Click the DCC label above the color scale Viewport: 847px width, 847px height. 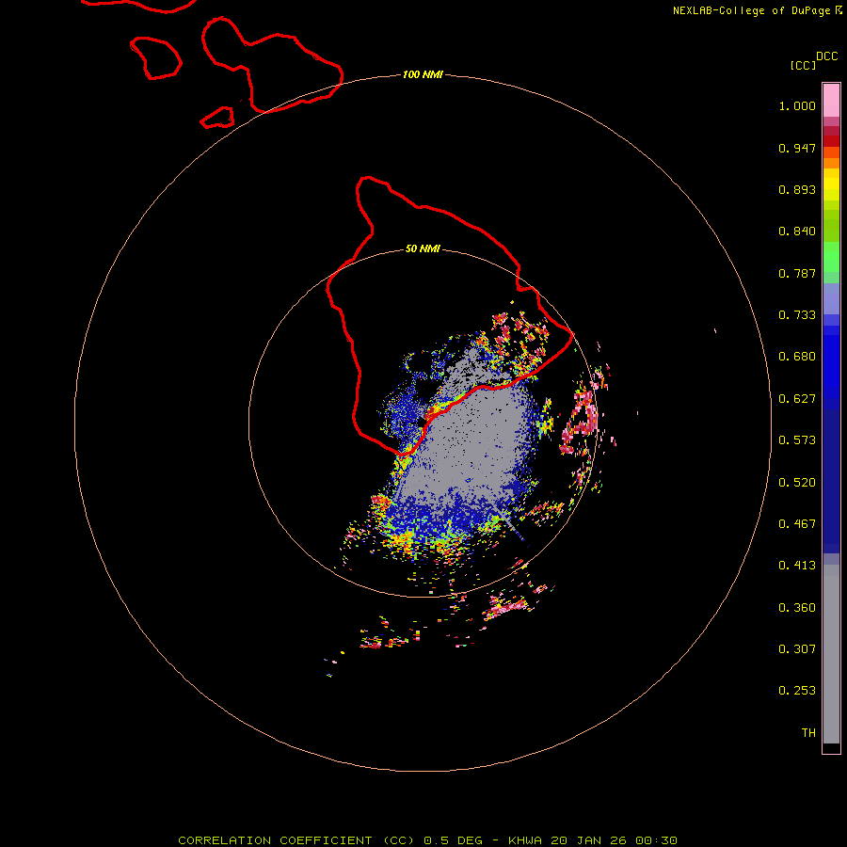coord(827,56)
